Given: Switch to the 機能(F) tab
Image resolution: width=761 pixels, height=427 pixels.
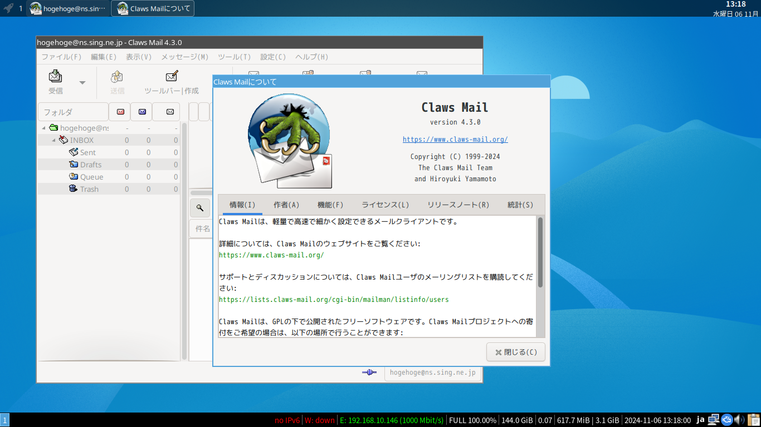Looking at the screenshot, I should click(330, 205).
